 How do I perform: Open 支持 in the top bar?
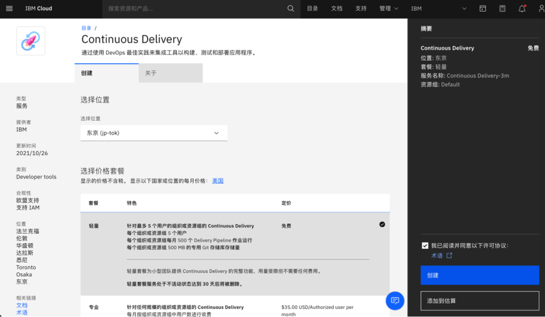point(361,9)
